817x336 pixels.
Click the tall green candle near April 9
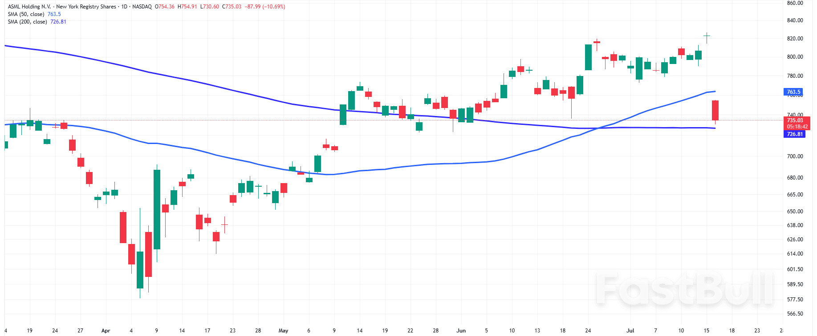click(157, 209)
